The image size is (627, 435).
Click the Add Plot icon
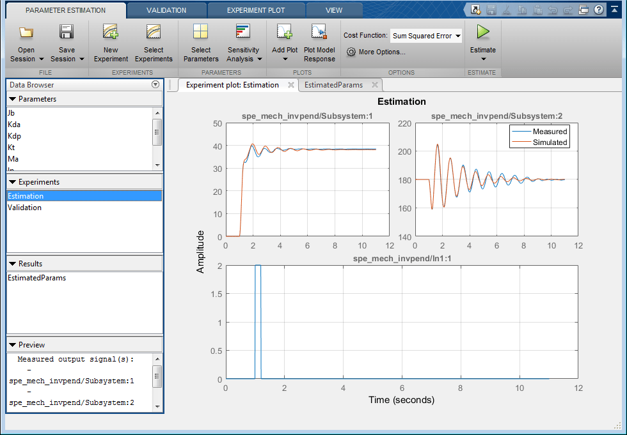pos(285,32)
